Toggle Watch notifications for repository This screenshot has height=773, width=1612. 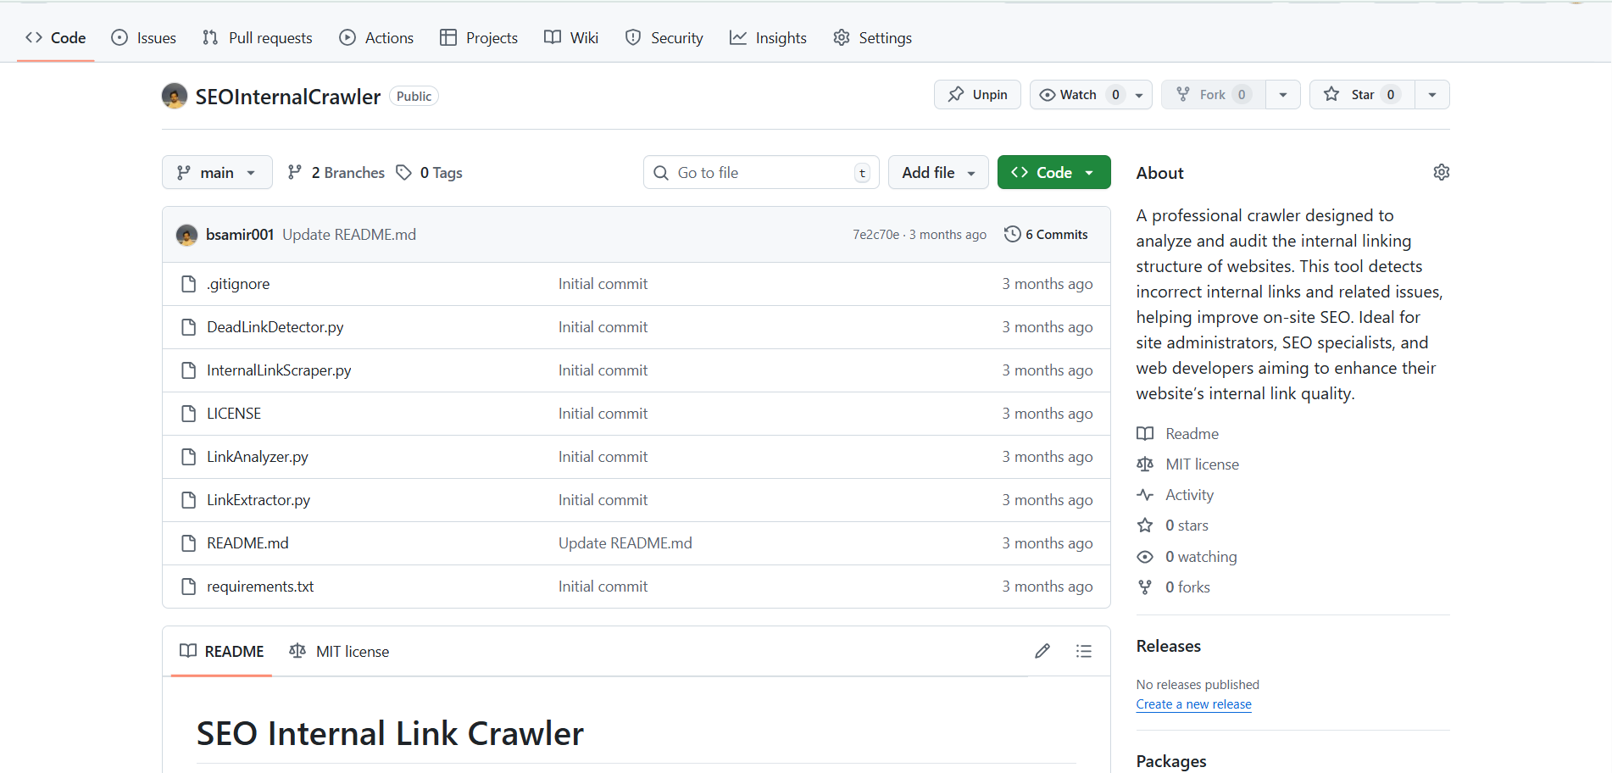[x=1069, y=95]
